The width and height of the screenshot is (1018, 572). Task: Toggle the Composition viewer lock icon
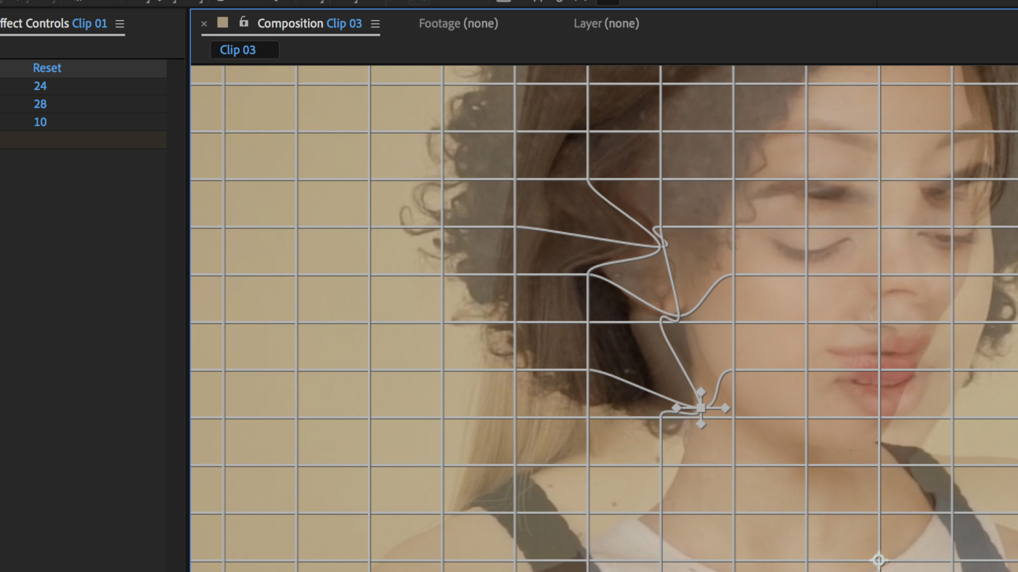coord(243,23)
